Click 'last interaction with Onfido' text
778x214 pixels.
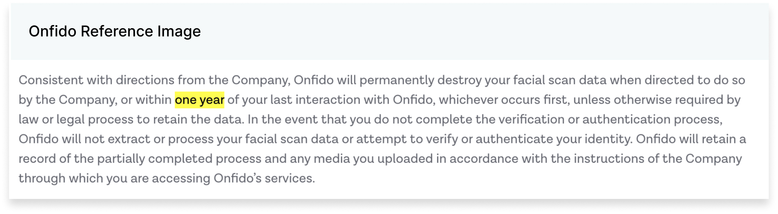coord(353,100)
